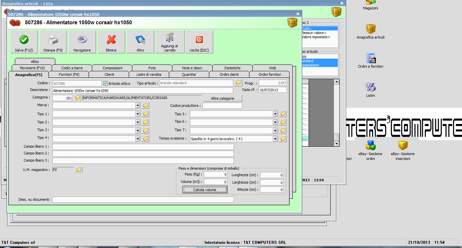Open the Listini percent icon
Image resolution: width=462 pixels, height=248 pixels.
pos(370,90)
